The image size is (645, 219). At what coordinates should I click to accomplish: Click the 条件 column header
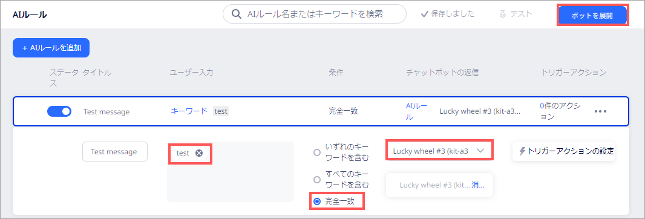coord(336,73)
